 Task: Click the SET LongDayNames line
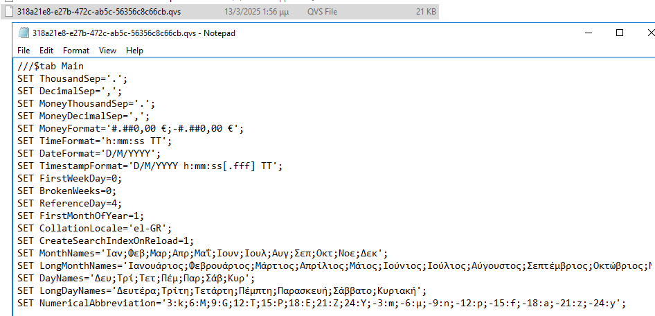[x=222, y=291]
